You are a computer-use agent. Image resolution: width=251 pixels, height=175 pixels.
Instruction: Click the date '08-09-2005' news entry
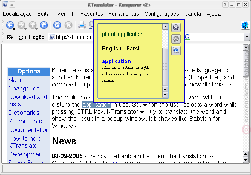pyautogui.click(x=67, y=156)
